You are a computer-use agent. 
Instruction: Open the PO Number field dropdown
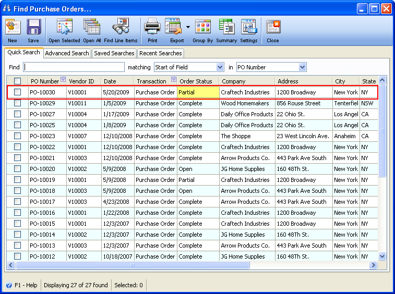(x=302, y=67)
